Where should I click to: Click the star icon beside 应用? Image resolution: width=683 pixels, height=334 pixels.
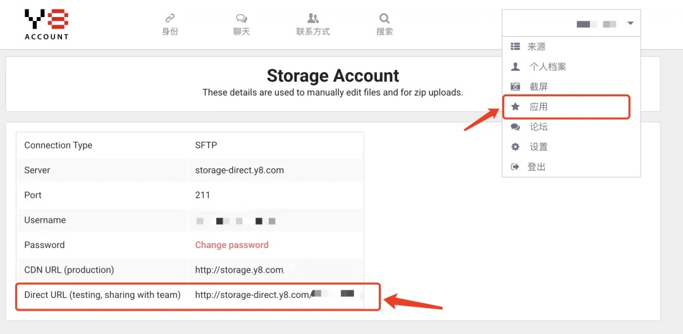(x=515, y=106)
